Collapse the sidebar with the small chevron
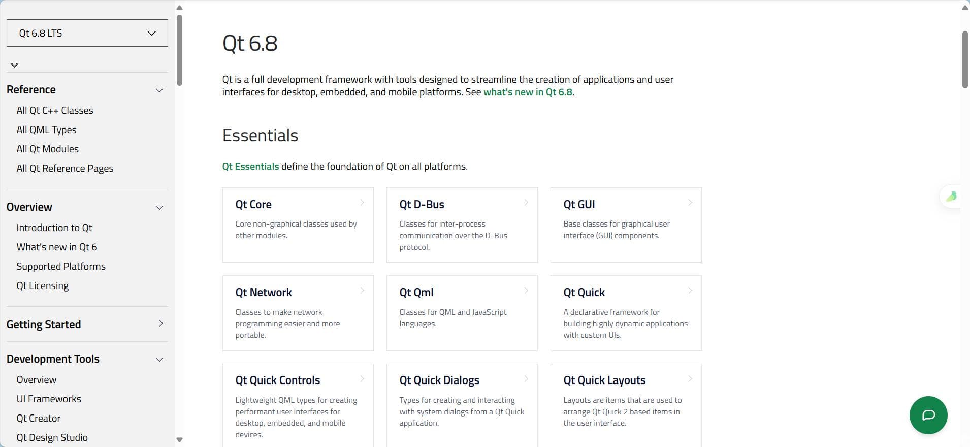This screenshot has height=447, width=970. pyautogui.click(x=14, y=65)
